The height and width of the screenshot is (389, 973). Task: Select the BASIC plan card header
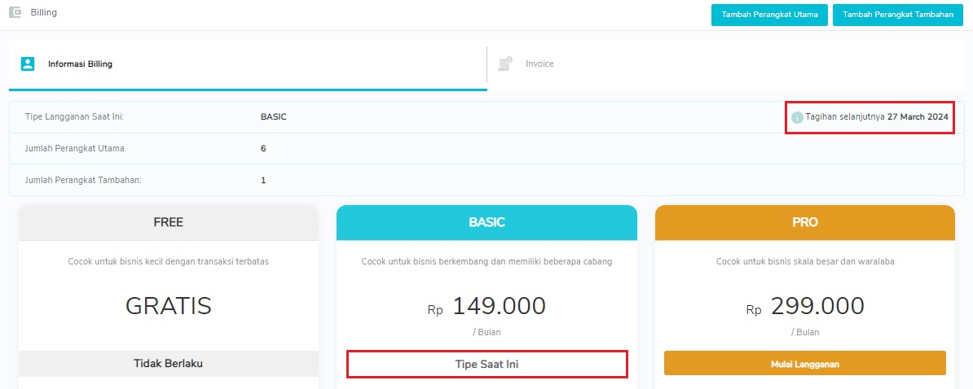(487, 223)
